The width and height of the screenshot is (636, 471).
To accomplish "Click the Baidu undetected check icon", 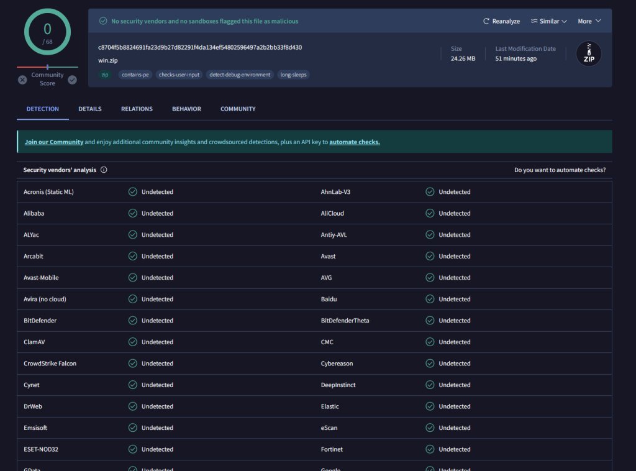I will tap(430, 300).
